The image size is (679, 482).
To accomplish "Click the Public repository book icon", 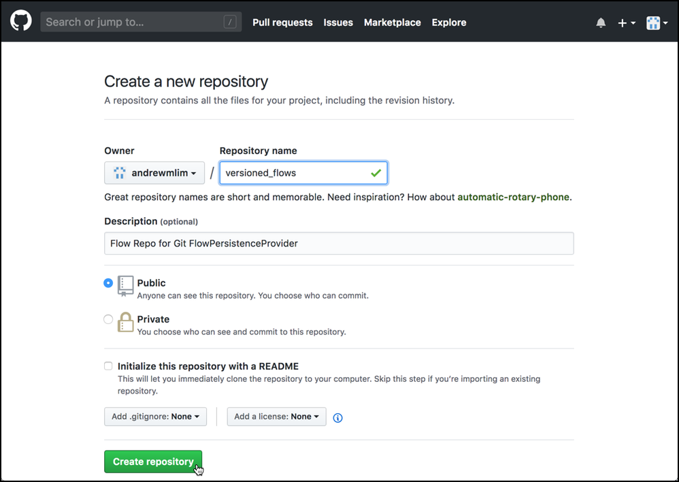I will (x=125, y=285).
